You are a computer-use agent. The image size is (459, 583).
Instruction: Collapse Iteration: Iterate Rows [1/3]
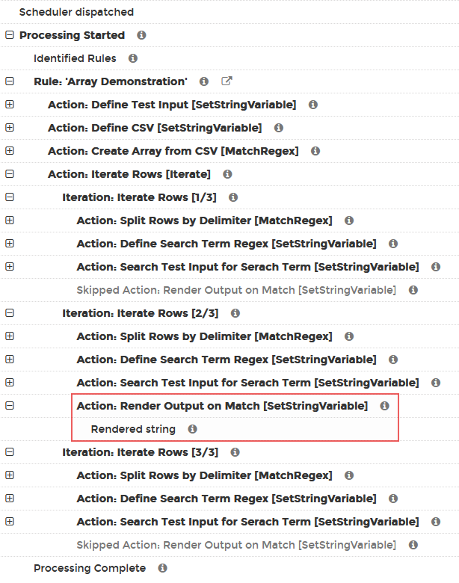[x=10, y=197]
